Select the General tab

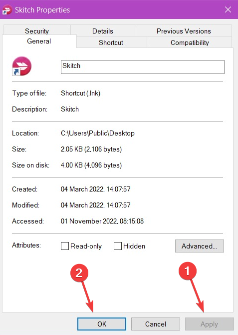pos(39,41)
